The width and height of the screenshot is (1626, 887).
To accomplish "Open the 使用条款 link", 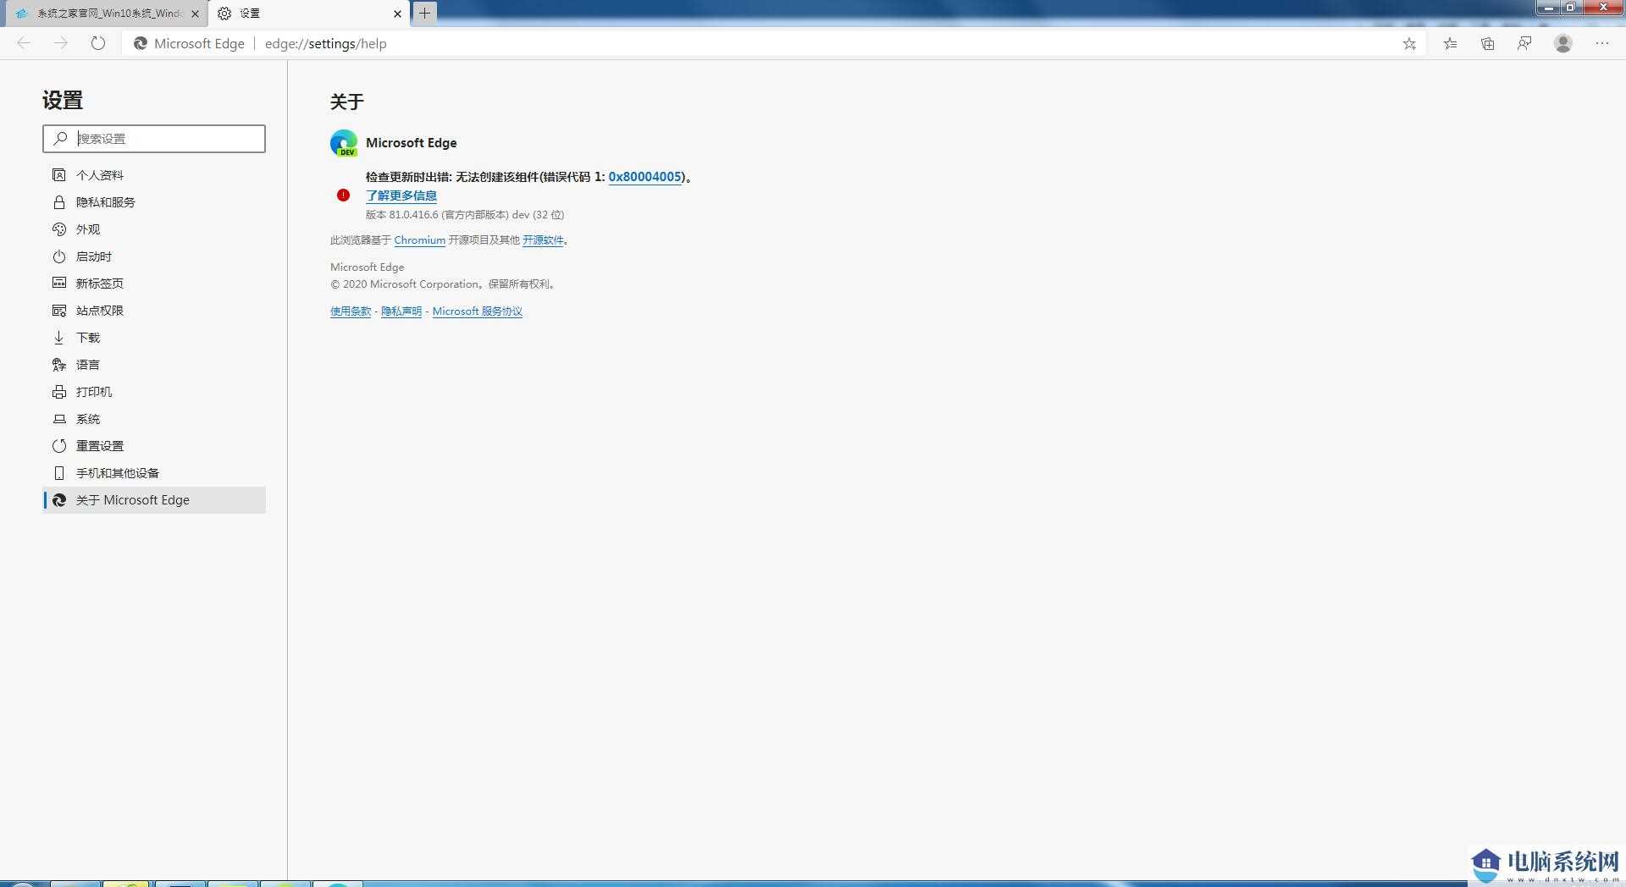I will 351,311.
